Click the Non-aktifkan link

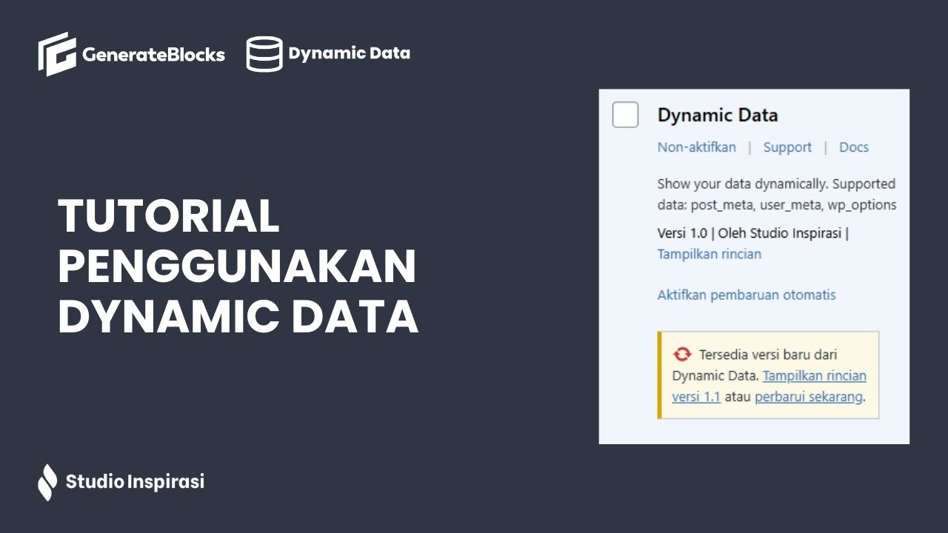click(697, 147)
